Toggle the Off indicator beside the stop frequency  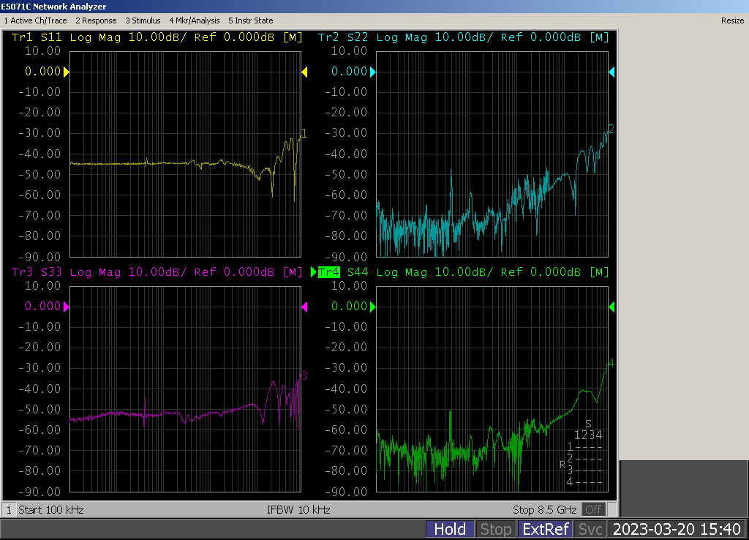(x=593, y=509)
